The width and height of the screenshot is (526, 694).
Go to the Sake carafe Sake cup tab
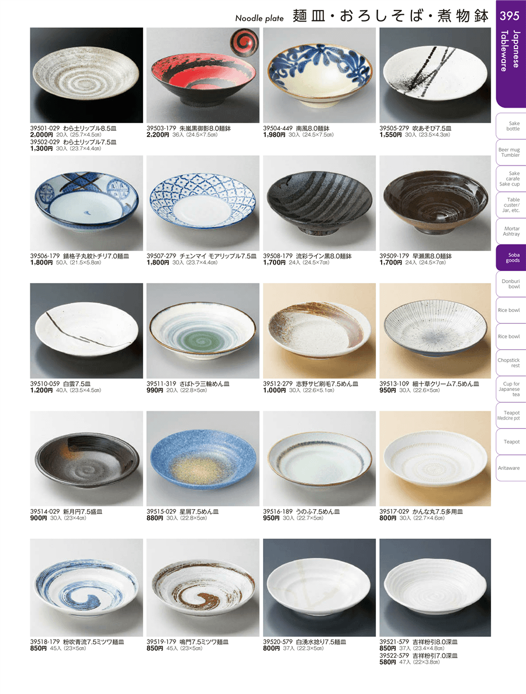511,178
